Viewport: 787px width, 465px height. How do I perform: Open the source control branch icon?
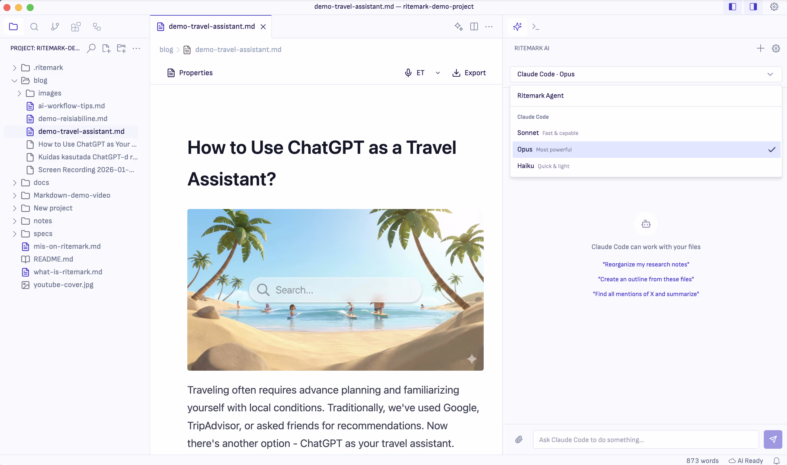pyautogui.click(x=55, y=27)
